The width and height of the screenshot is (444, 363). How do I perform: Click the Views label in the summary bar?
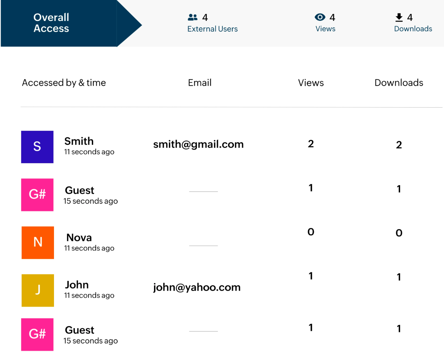pyautogui.click(x=325, y=29)
